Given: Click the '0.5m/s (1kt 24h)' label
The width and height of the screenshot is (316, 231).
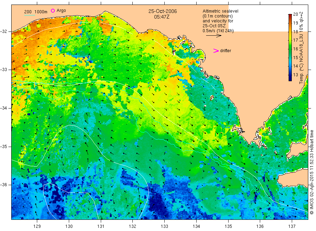Looking at the screenshot, I should [218, 31].
